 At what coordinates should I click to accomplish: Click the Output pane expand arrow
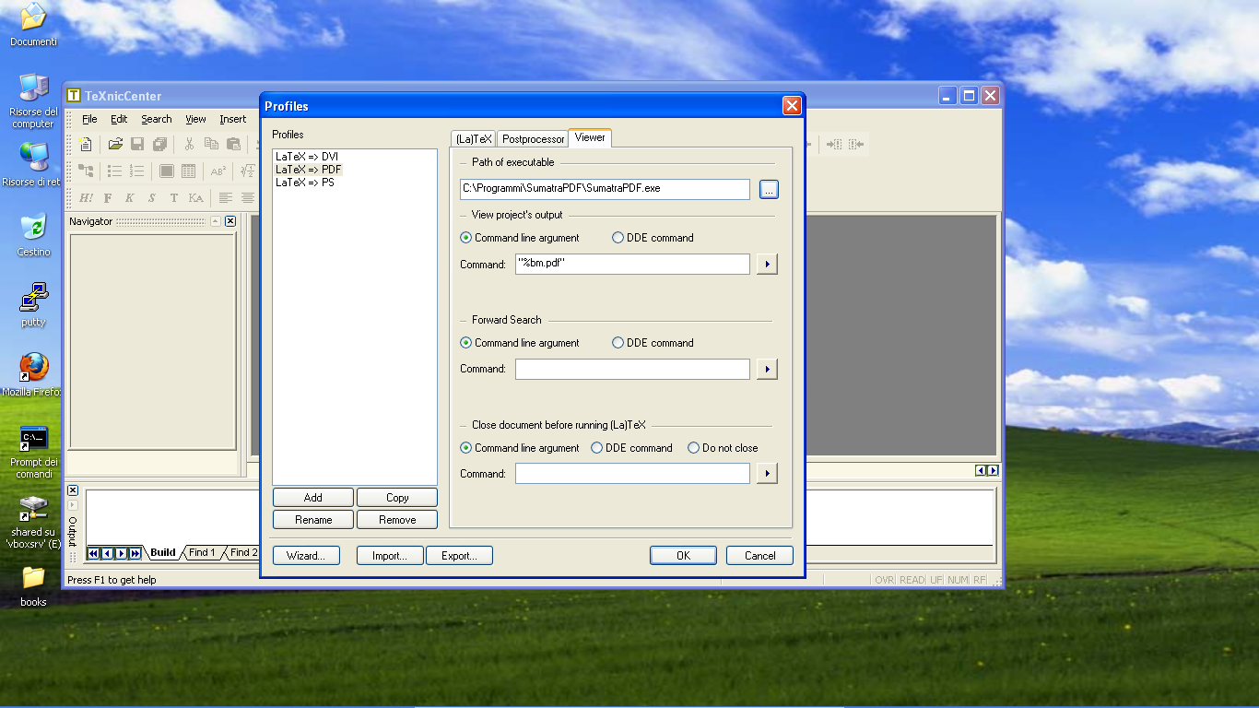click(73, 505)
